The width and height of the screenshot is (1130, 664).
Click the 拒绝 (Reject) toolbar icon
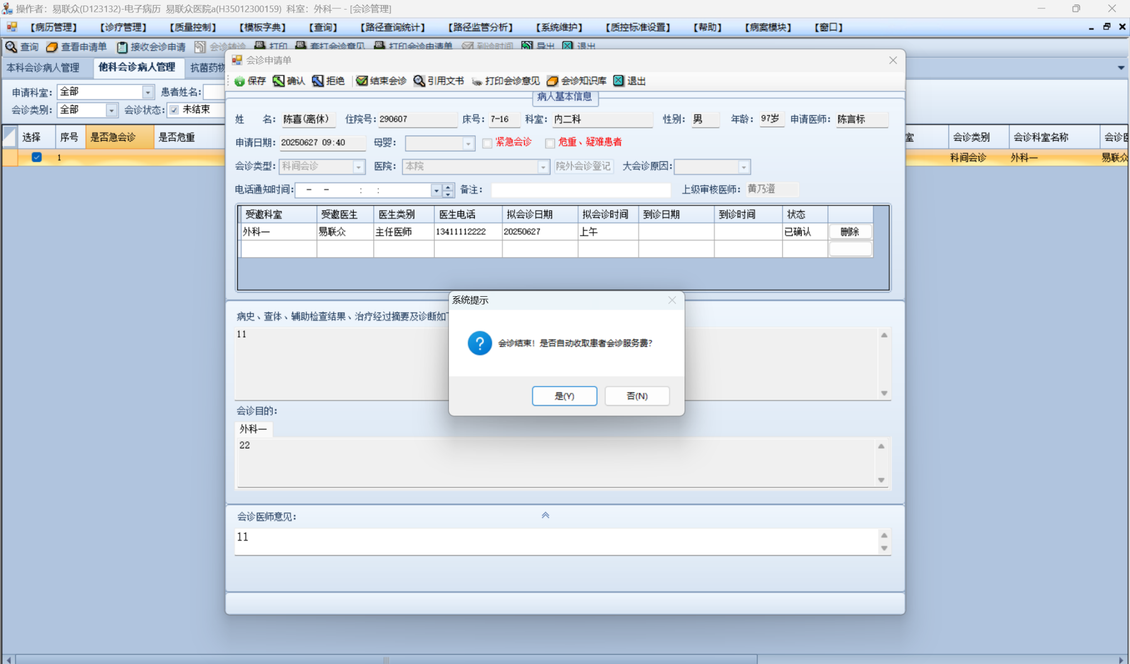pos(318,81)
